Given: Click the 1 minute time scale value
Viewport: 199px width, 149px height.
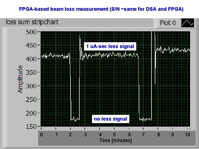Looking at the screenshot, I should 57,134.
